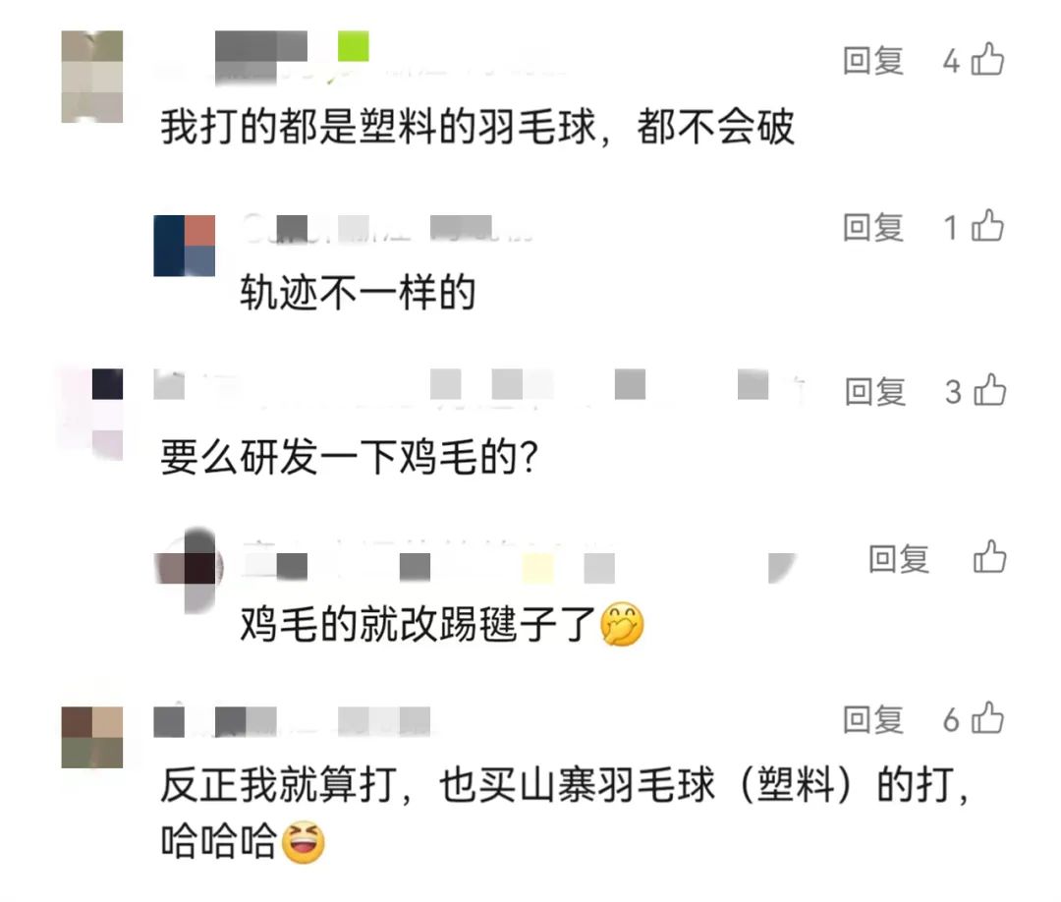Reply to the '要么研发一下鸡毛的' comment

[x=875, y=392]
